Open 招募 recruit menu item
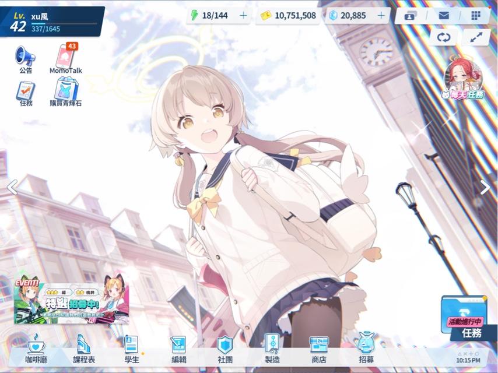The height and width of the screenshot is (373, 498). (366, 349)
